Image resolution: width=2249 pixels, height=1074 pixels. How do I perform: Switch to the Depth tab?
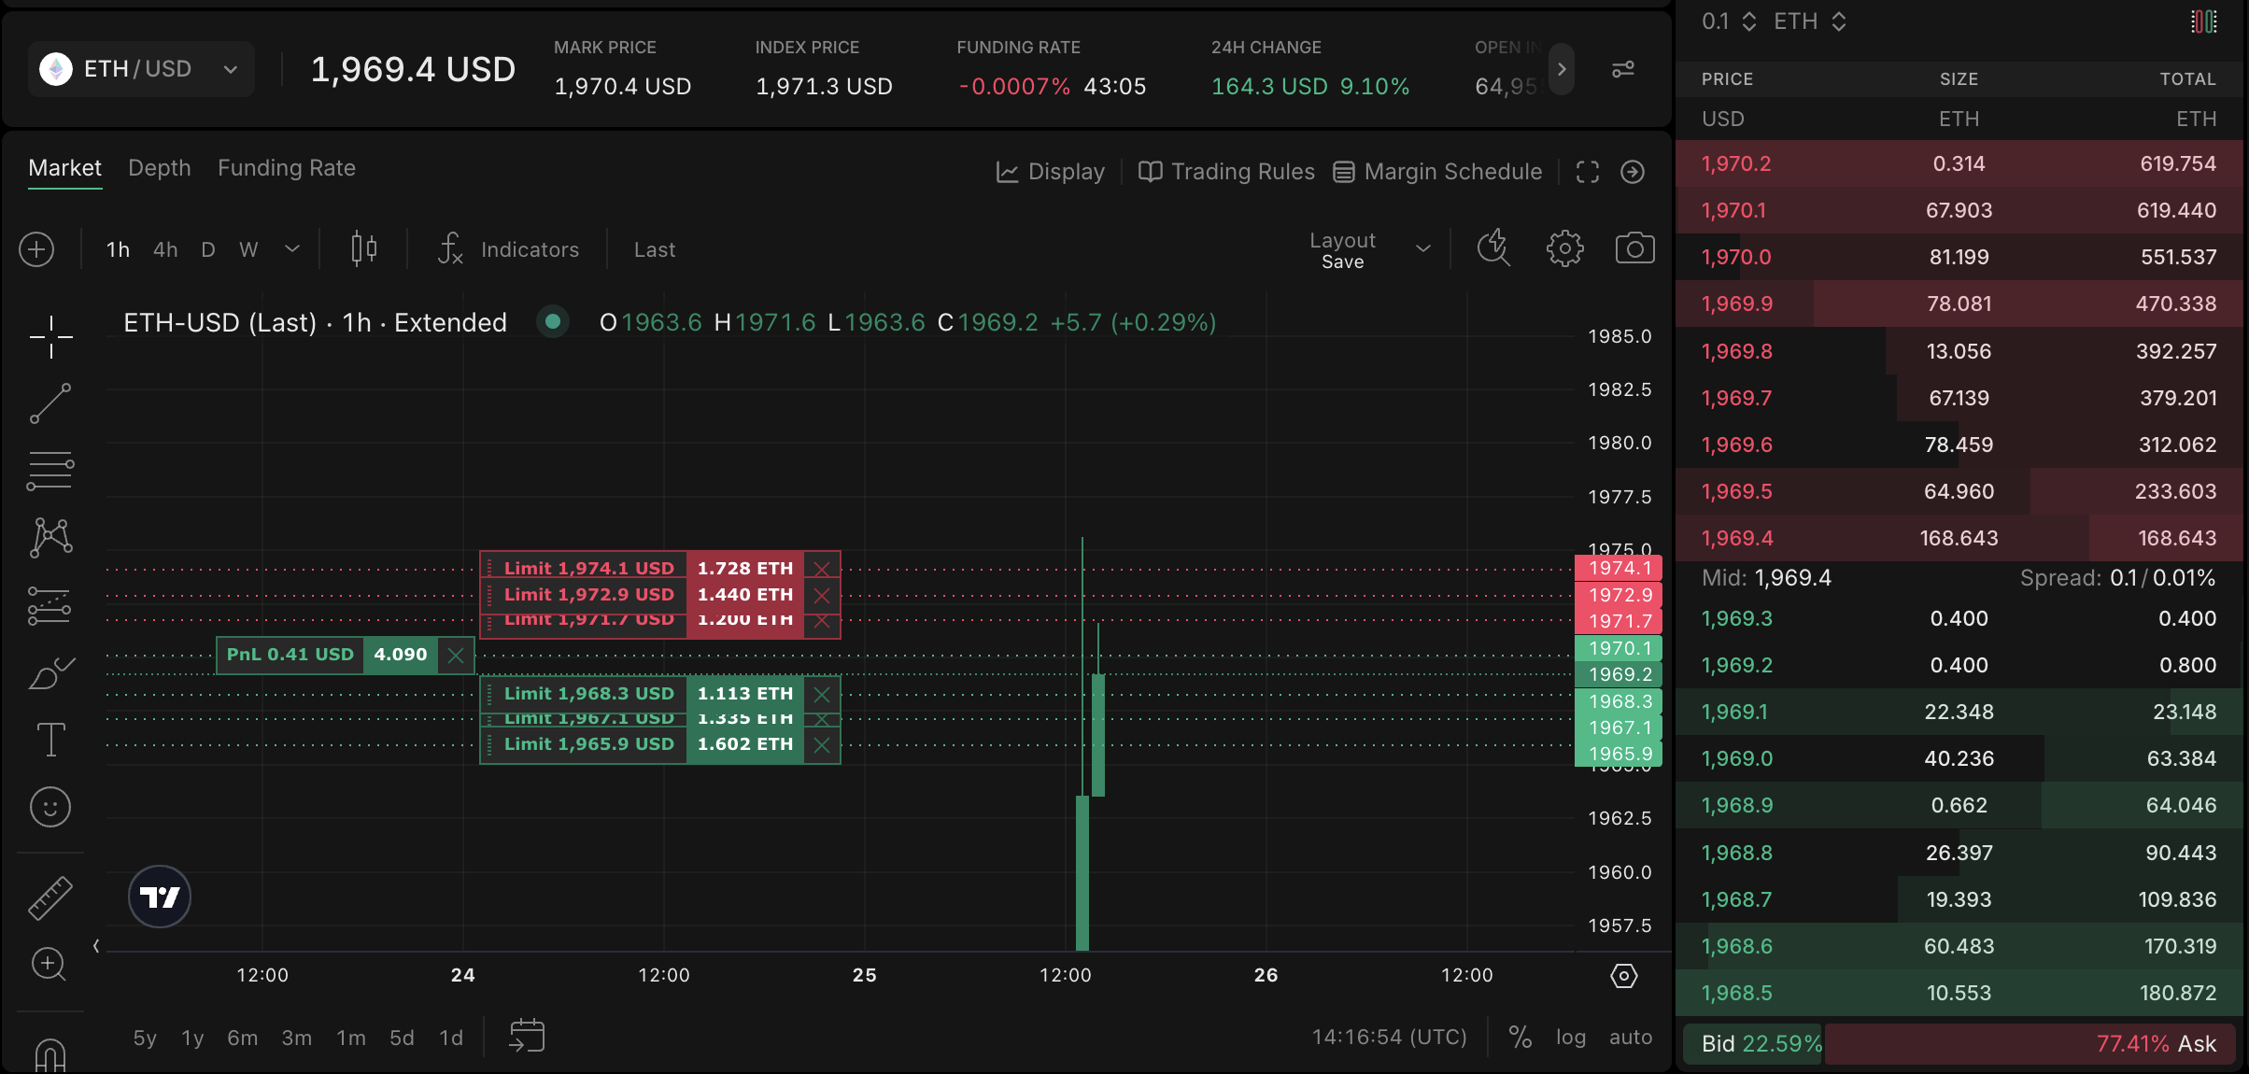[159, 168]
